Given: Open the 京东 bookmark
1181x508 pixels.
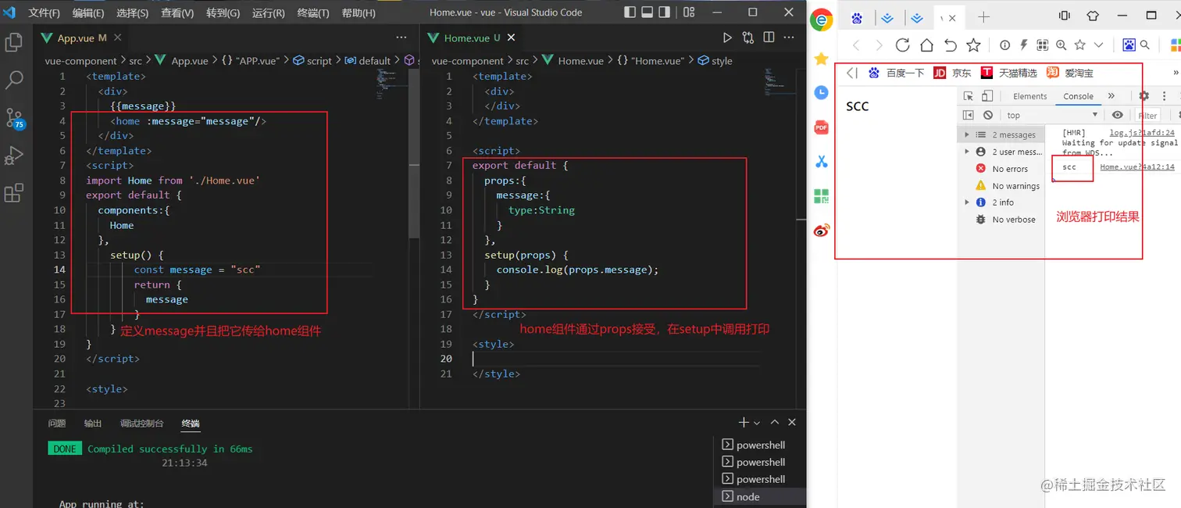Looking at the screenshot, I should point(953,73).
